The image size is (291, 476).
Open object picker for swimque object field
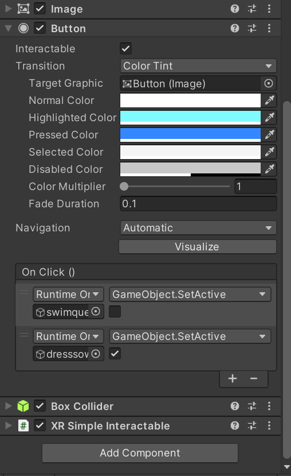click(x=96, y=311)
